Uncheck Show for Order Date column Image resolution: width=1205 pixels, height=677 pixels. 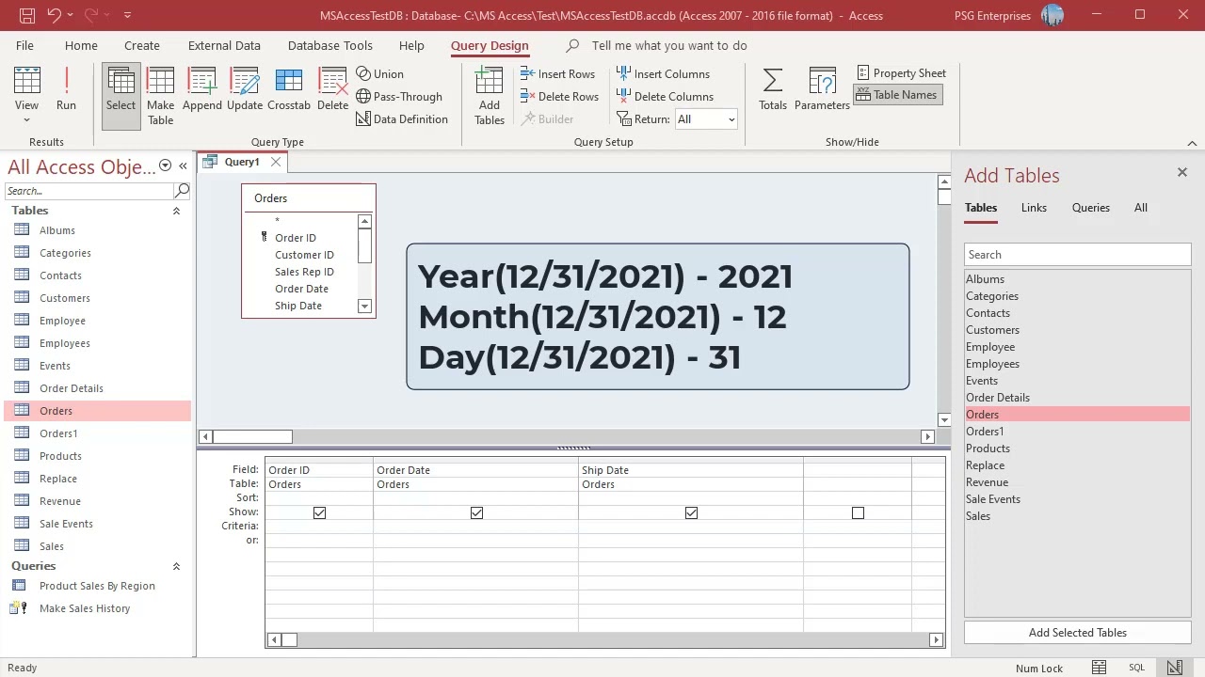click(x=476, y=512)
